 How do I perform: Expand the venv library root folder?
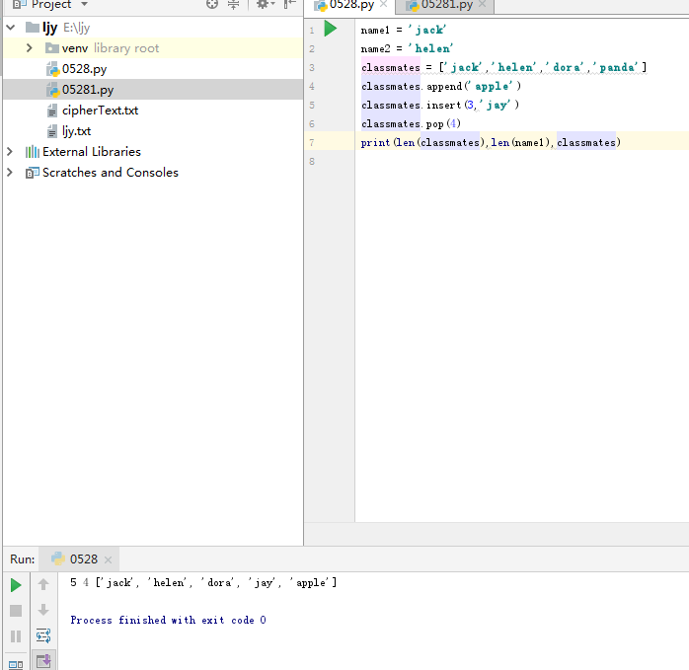(x=30, y=48)
